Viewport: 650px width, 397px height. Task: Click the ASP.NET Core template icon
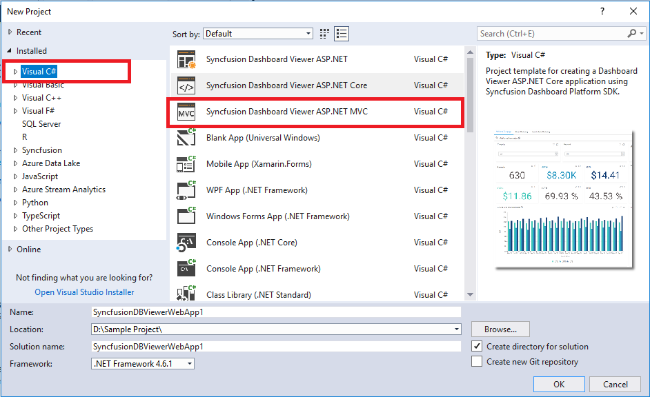coord(186,85)
